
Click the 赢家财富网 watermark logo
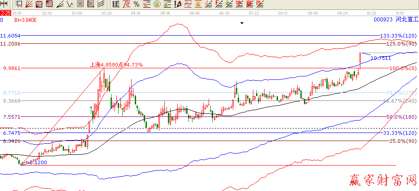(x=382, y=181)
